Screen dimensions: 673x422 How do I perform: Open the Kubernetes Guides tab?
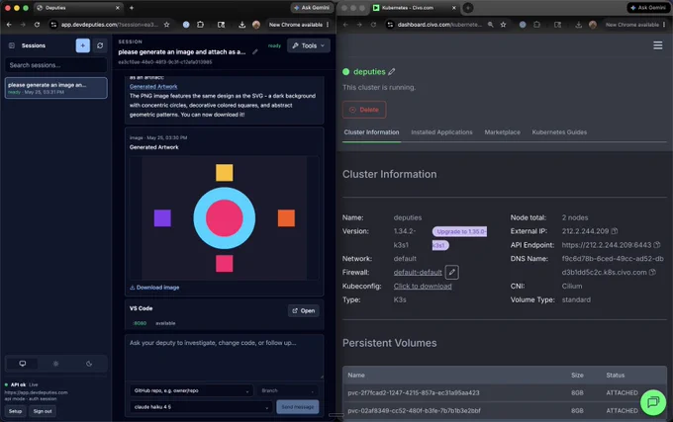[x=559, y=132]
